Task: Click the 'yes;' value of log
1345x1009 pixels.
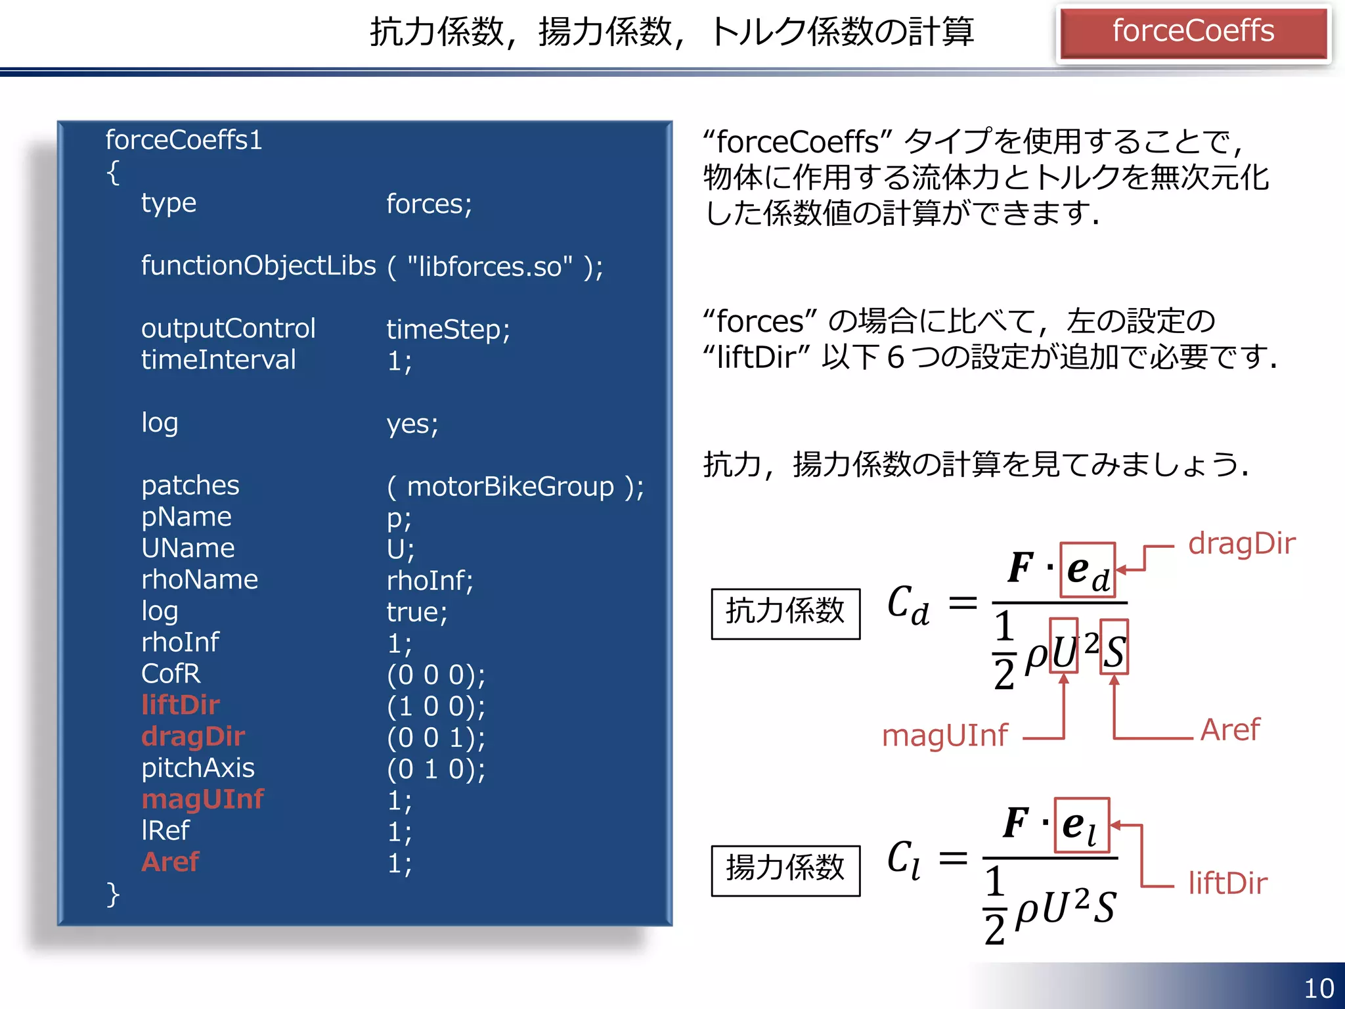Action: click(412, 424)
